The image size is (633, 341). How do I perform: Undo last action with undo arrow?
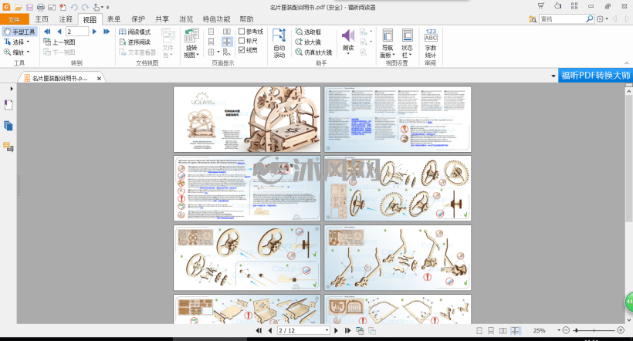(x=74, y=7)
